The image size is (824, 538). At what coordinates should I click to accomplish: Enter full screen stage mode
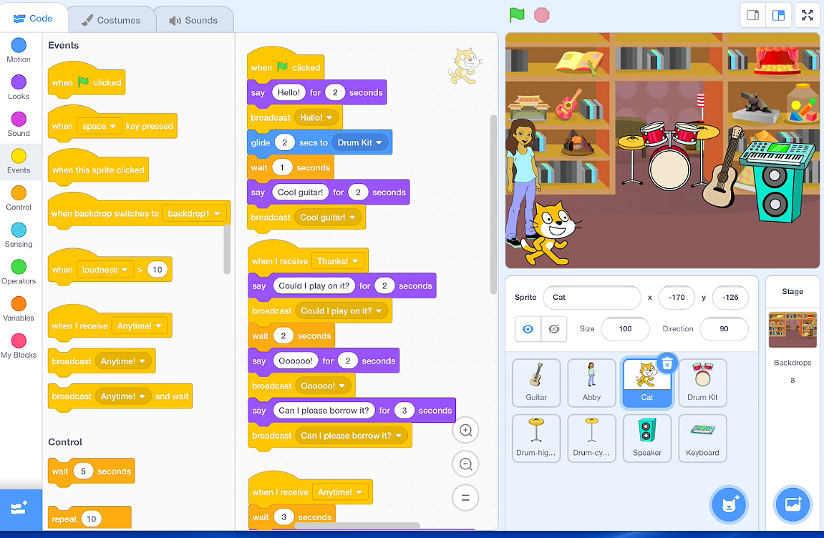tap(808, 15)
